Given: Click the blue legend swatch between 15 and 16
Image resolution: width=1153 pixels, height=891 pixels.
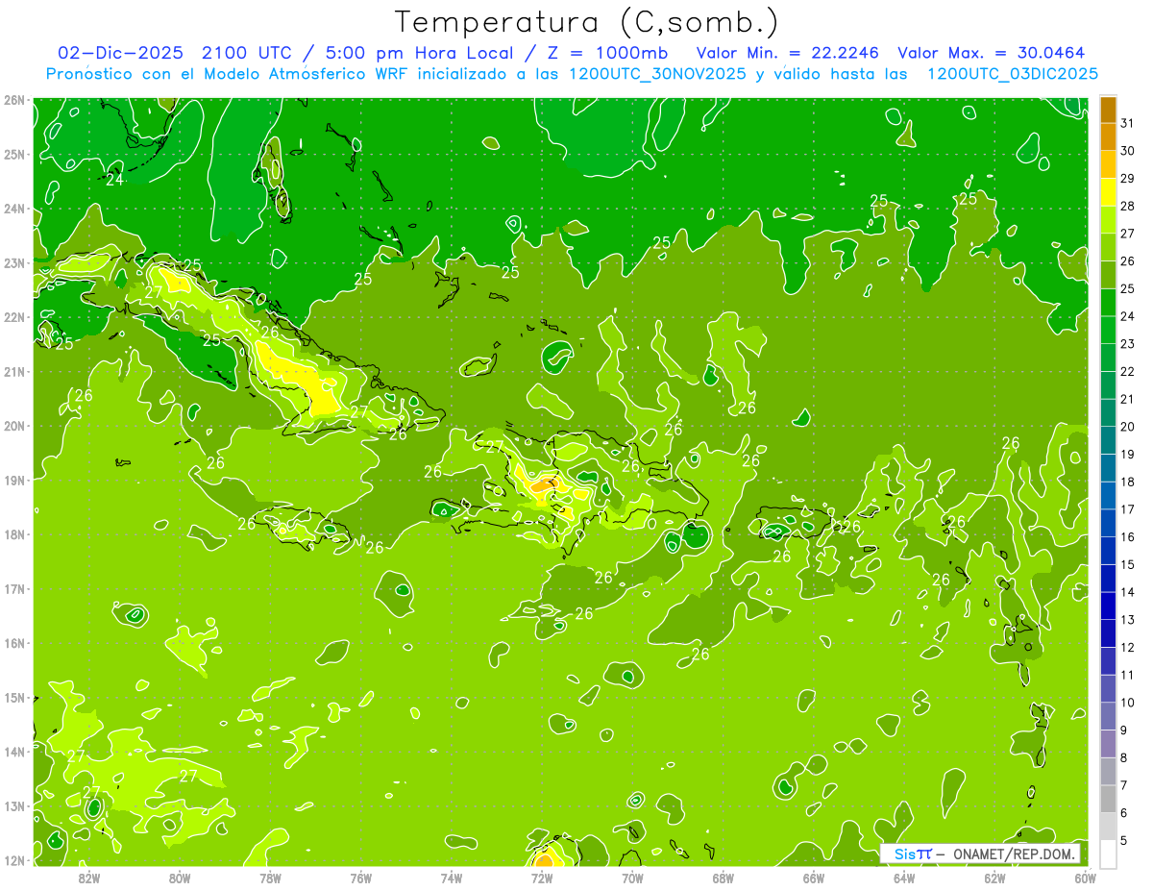Looking at the screenshot, I should tap(1108, 550).
